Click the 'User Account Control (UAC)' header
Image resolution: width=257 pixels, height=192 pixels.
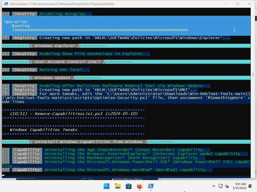(67, 62)
